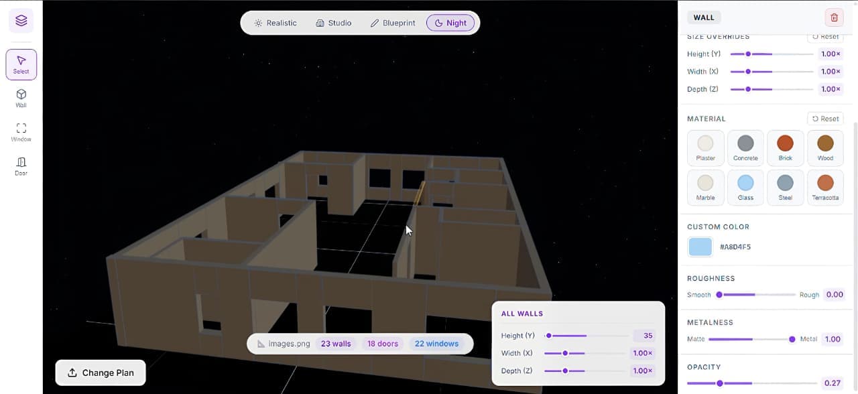Click the layers logo icon
Viewport: 858px width, 394px height.
pyautogui.click(x=21, y=21)
